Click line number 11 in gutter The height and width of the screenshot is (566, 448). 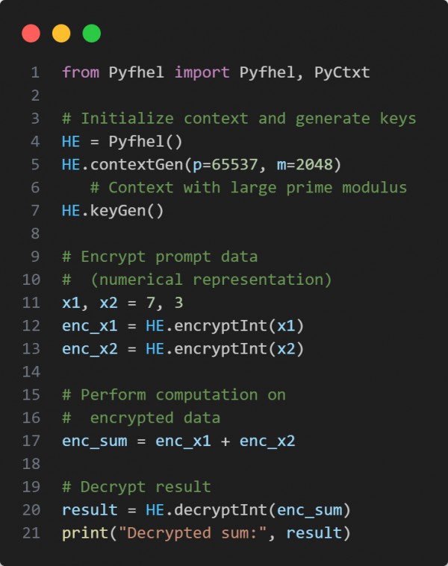(x=31, y=303)
